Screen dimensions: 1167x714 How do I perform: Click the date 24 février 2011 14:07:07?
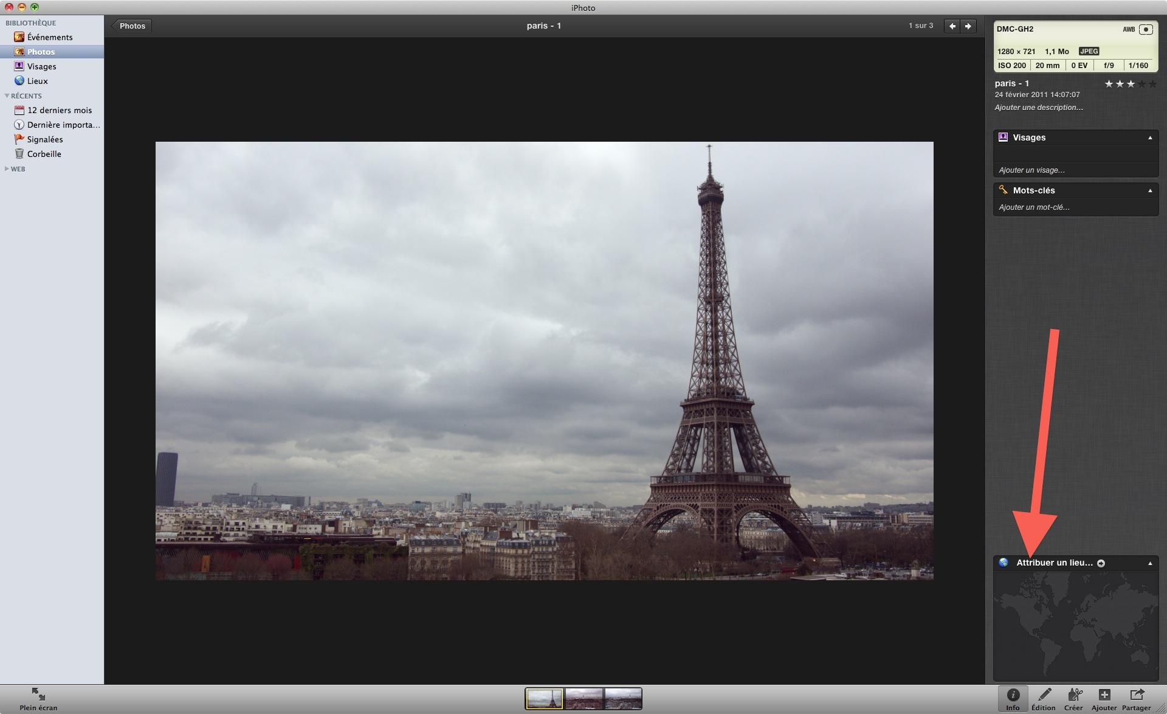1038,95
